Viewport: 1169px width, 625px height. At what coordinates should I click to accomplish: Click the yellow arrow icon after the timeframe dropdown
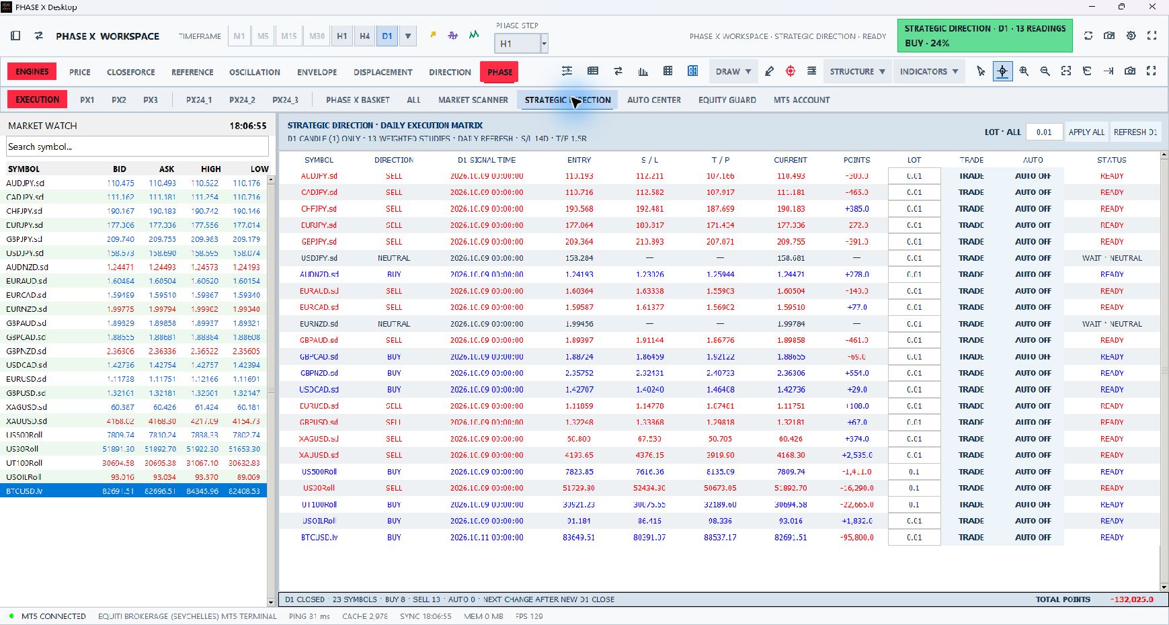click(x=433, y=35)
